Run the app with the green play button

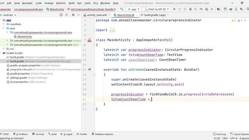pyautogui.click(x=174, y=9)
